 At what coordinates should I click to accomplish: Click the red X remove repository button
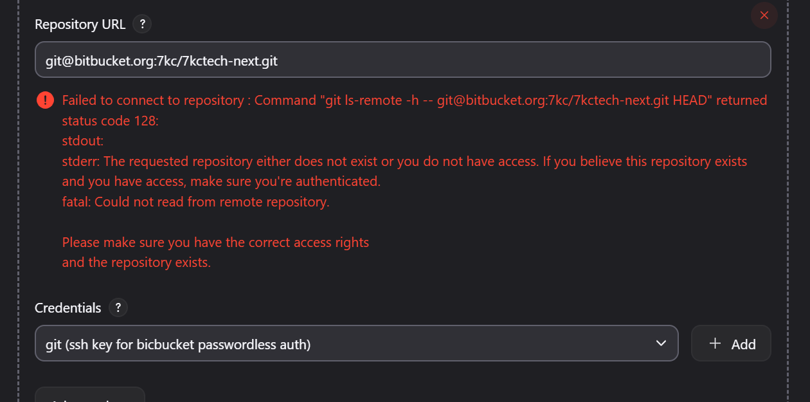pos(764,15)
